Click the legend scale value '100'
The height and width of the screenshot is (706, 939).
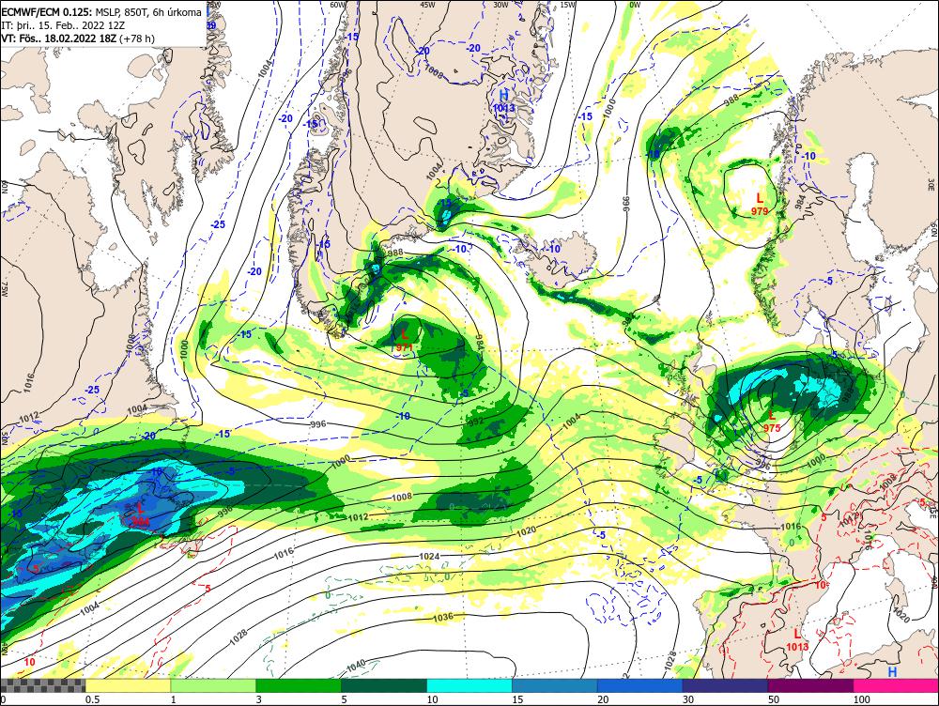(862, 699)
